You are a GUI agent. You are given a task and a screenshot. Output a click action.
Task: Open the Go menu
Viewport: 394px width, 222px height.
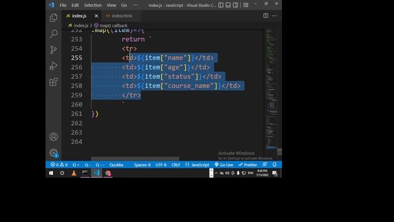(124, 5)
